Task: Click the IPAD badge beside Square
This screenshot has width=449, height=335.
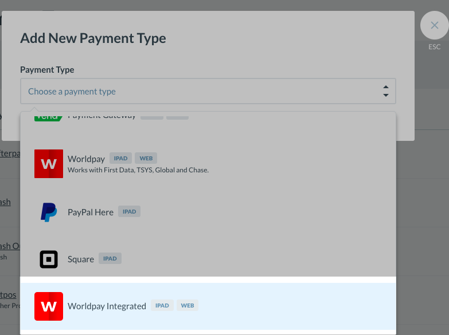Action: tap(110, 258)
